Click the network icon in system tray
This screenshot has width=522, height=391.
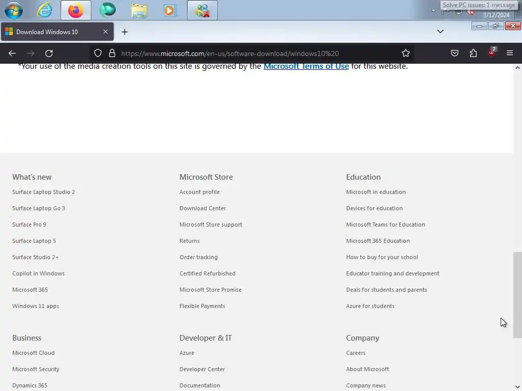458,12
